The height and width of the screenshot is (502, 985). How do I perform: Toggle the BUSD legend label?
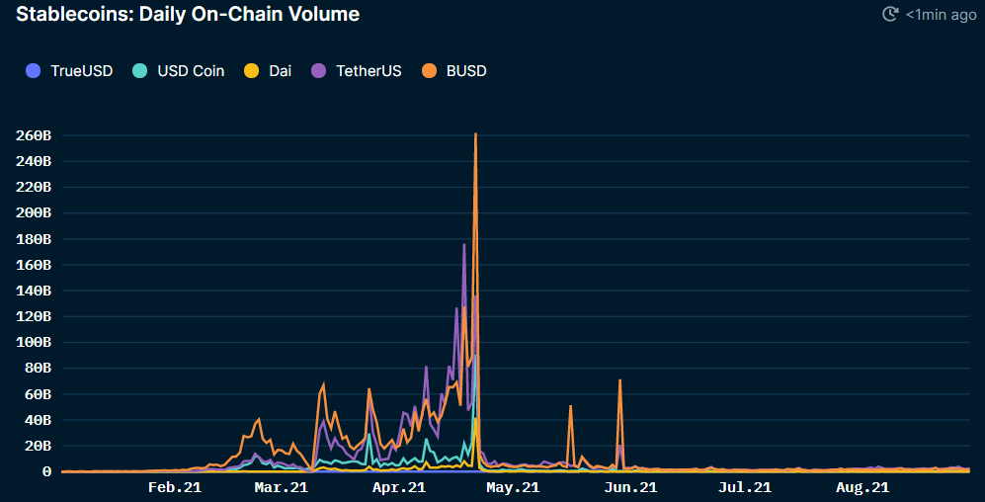[x=466, y=71]
